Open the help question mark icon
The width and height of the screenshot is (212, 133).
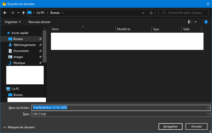[206, 22]
